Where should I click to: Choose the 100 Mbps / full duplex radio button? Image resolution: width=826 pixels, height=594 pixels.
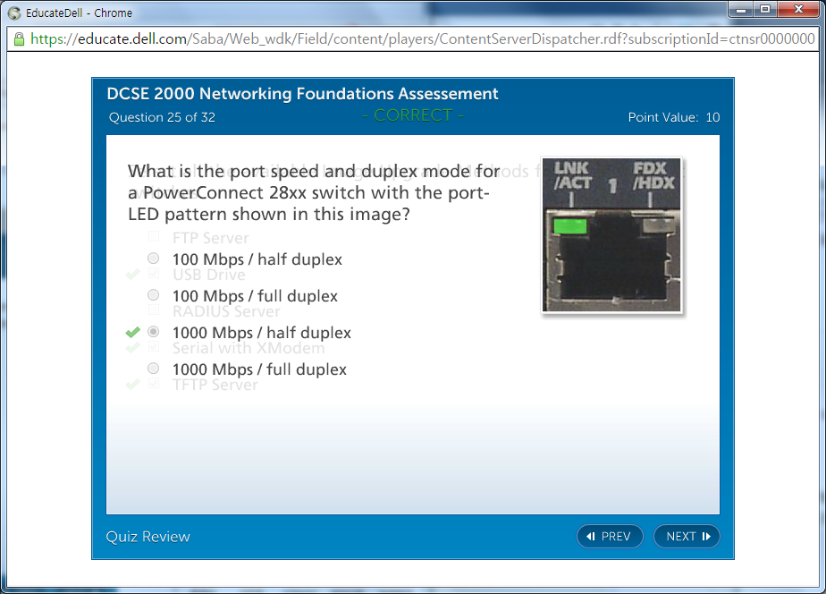pos(154,295)
